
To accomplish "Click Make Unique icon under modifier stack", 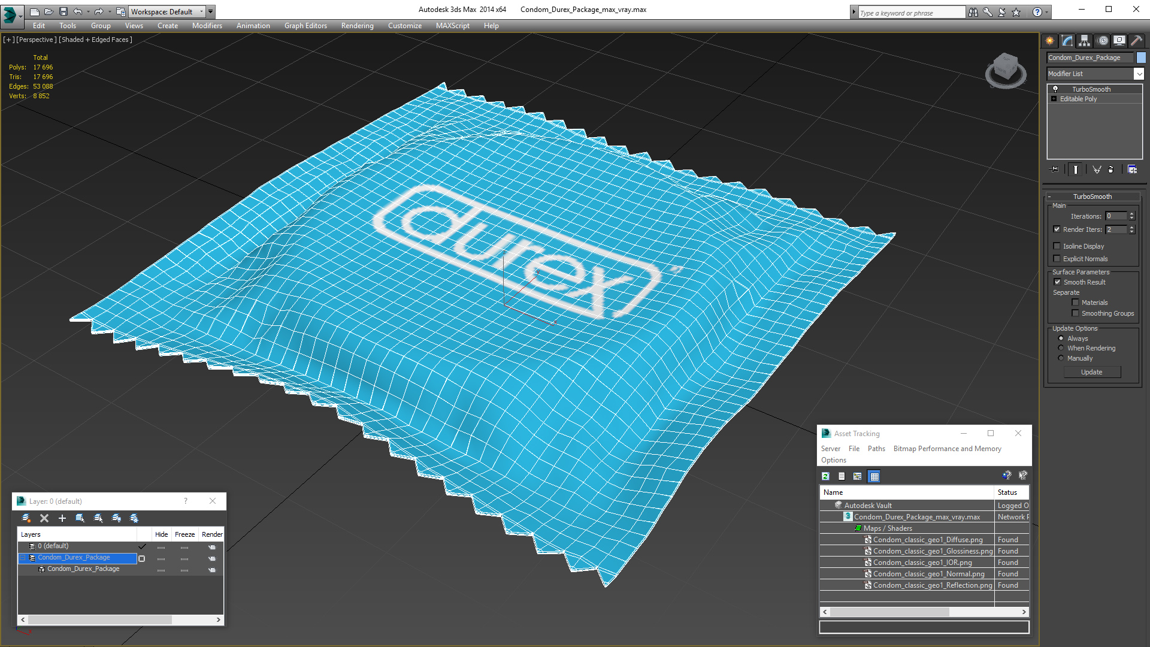I will (1097, 170).
